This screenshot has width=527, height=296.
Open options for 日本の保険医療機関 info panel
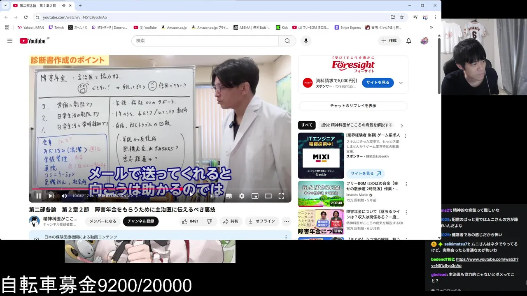click(x=286, y=237)
